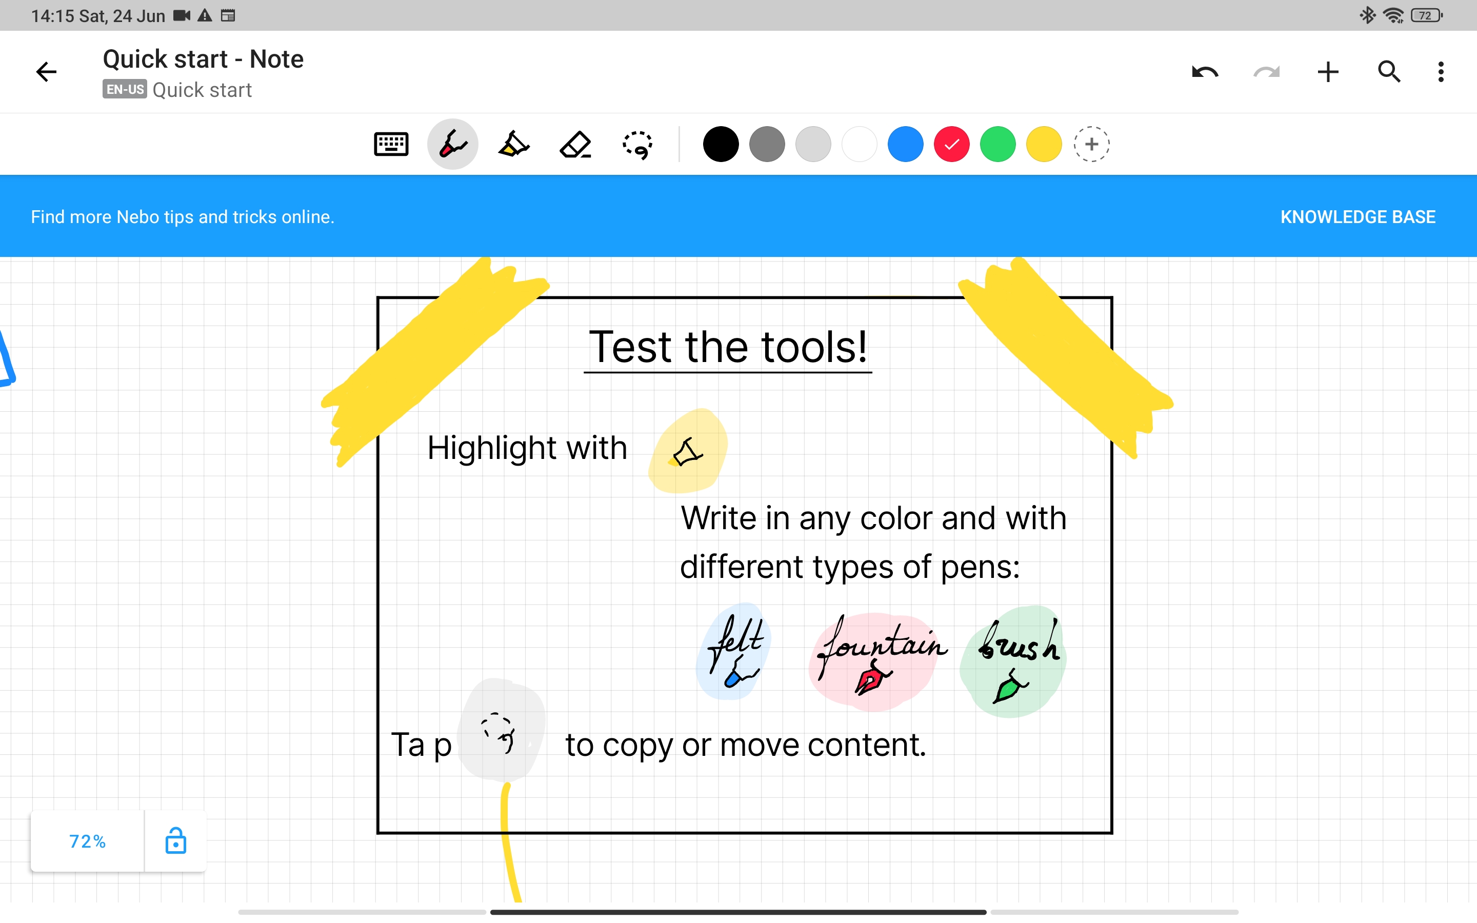Tap the 72% zoom level indicator
Viewport: 1477px width, 923px height.
tap(87, 841)
